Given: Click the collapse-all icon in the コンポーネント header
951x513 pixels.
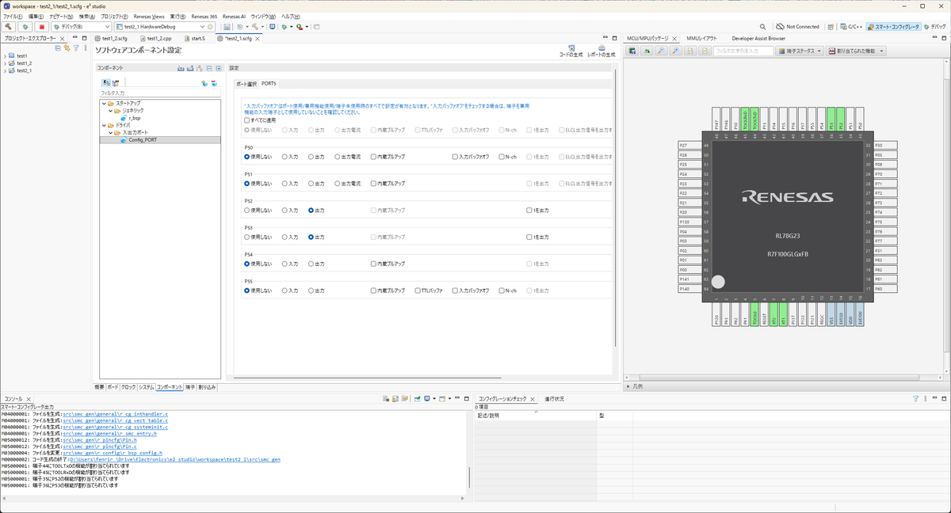Looking at the screenshot, I should pos(209,68).
